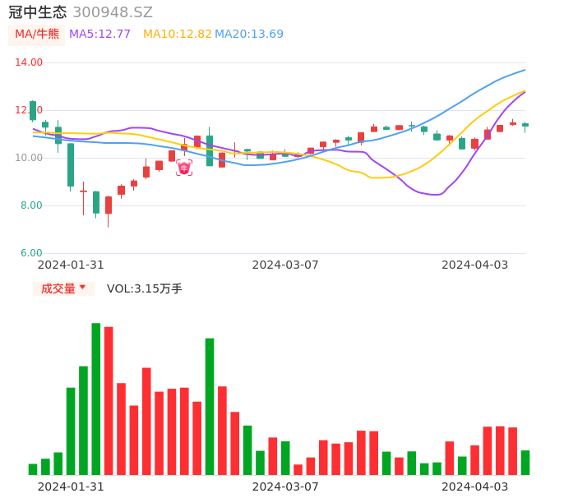Click the purple MA5:12.77 legend label
Image resolution: width=564 pixels, height=498 pixels.
coord(99,34)
